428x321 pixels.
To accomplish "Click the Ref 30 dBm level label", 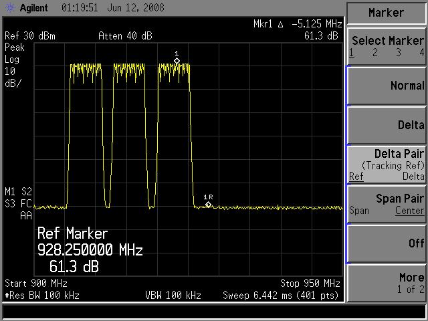I will [31, 36].
